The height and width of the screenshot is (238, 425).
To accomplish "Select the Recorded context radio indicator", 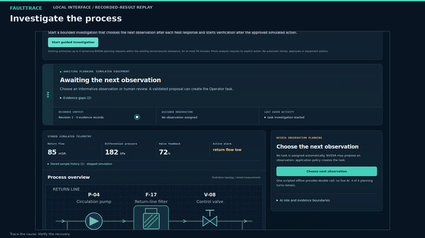I will coord(137,117).
